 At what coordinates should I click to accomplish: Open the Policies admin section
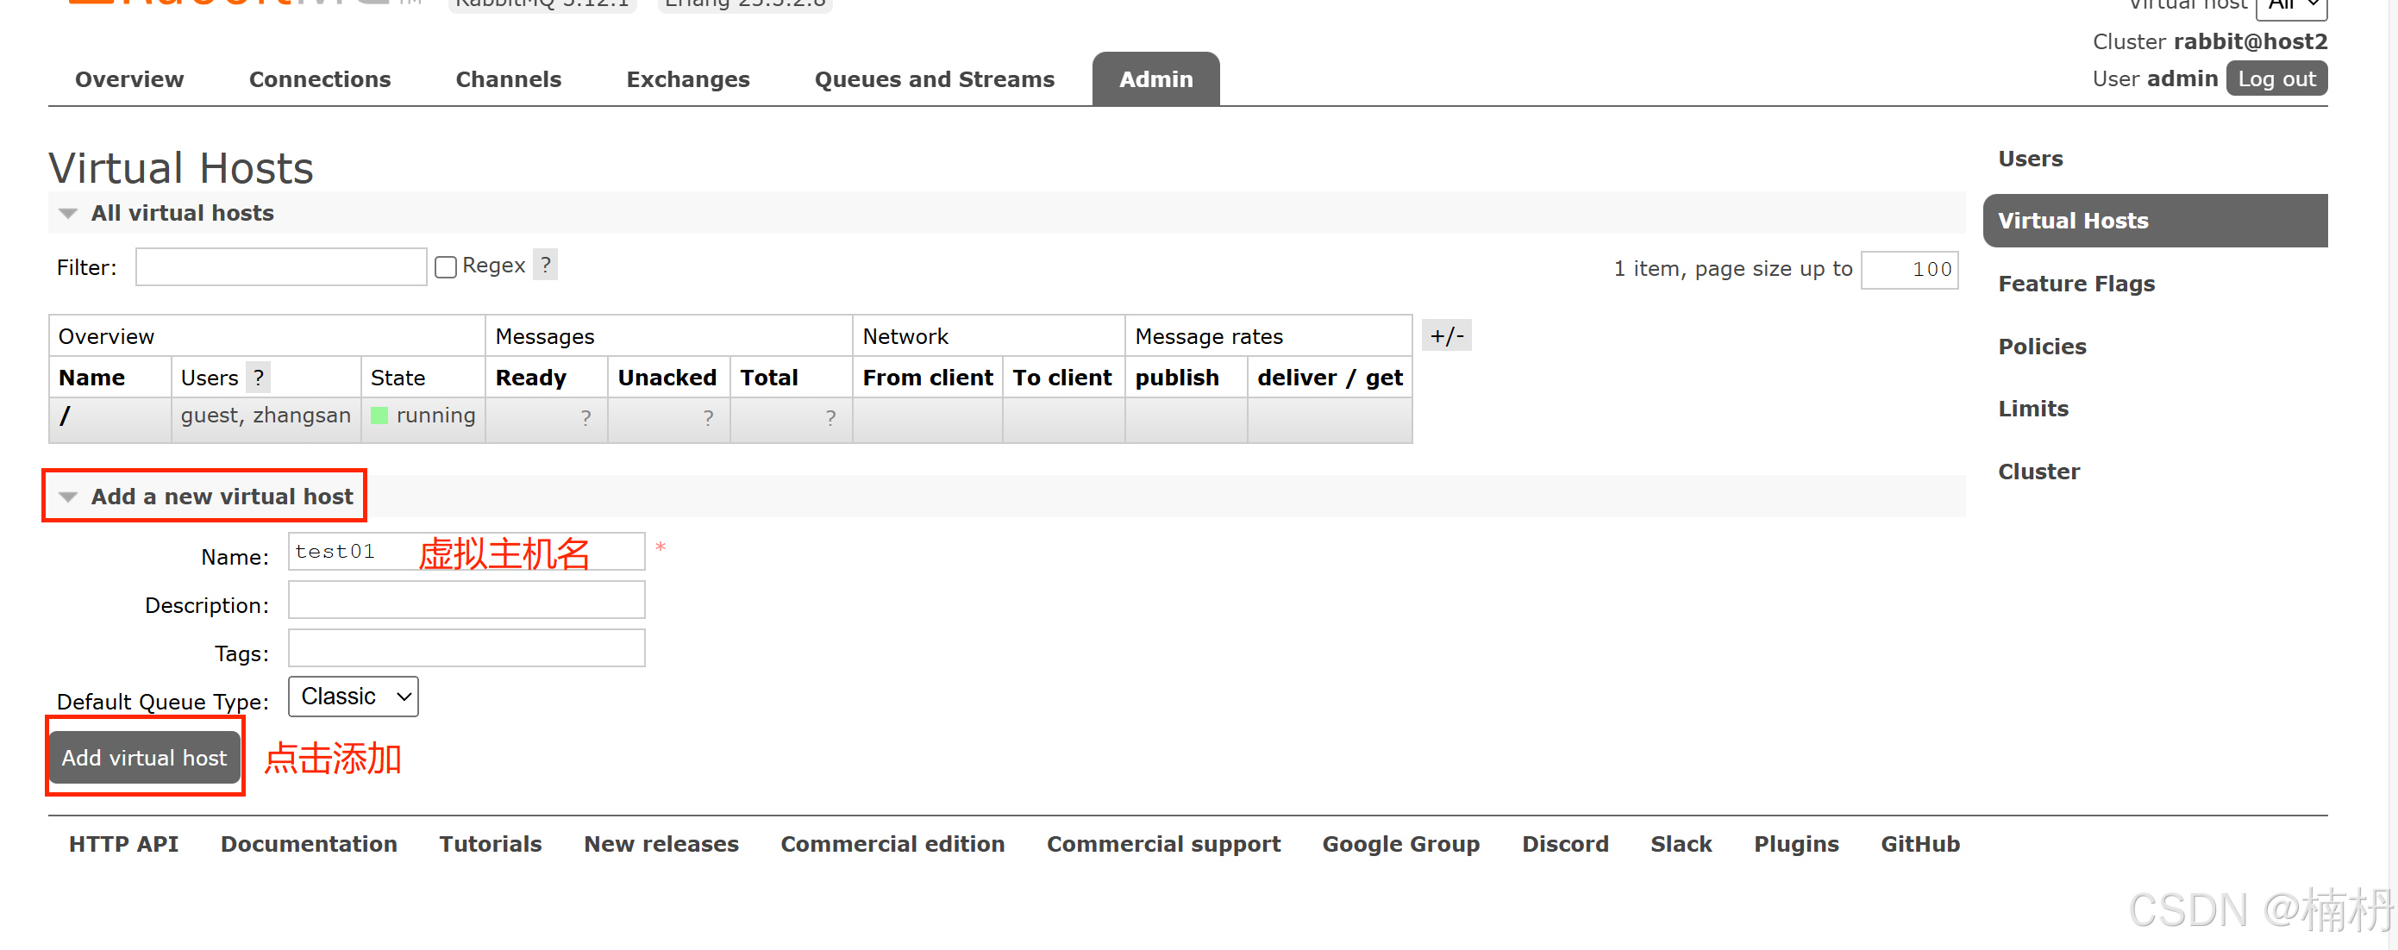[x=2042, y=347]
